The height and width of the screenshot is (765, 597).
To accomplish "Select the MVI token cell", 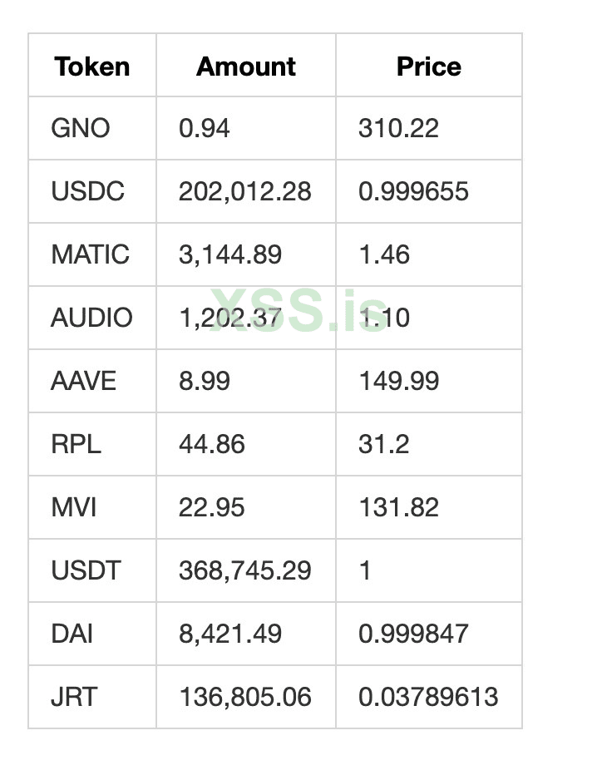I will (x=75, y=507).
